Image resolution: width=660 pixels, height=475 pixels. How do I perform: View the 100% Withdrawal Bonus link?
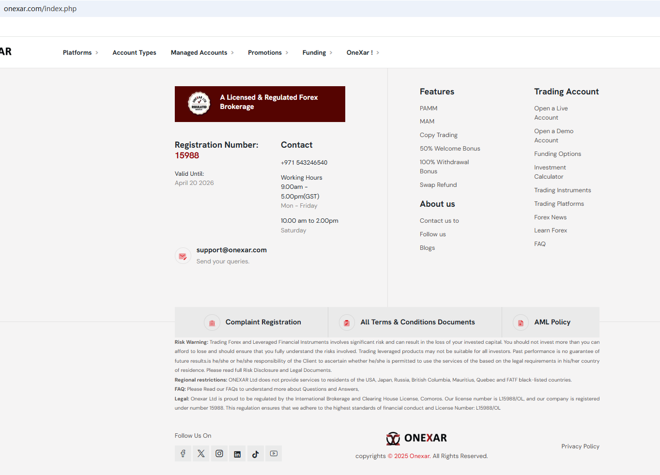pos(444,167)
